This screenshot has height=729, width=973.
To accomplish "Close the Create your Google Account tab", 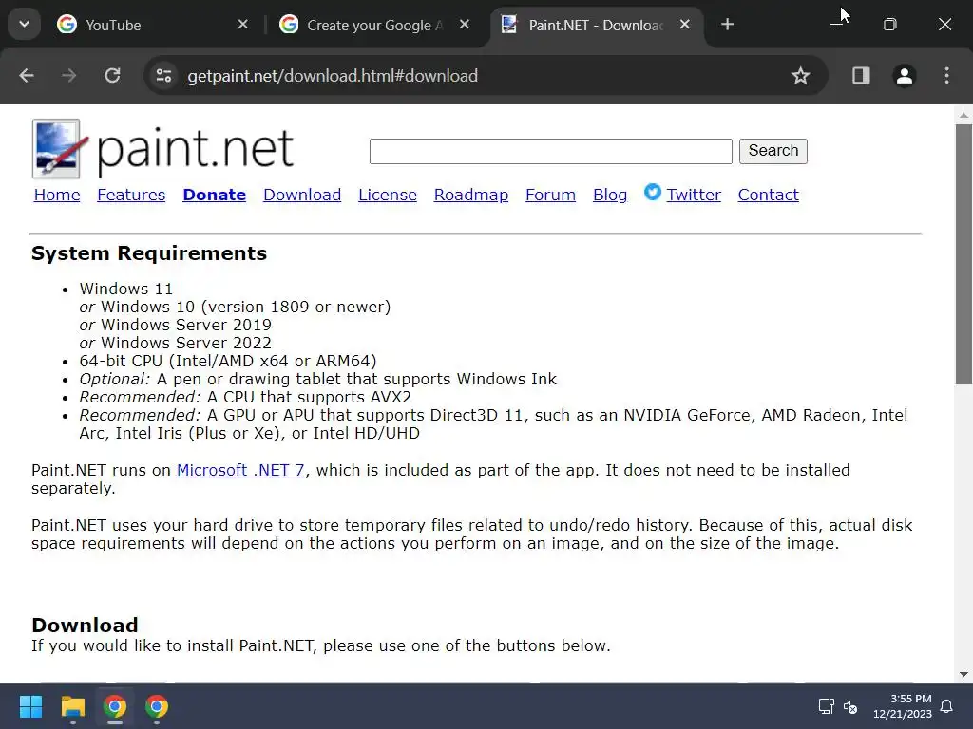I will (464, 24).
